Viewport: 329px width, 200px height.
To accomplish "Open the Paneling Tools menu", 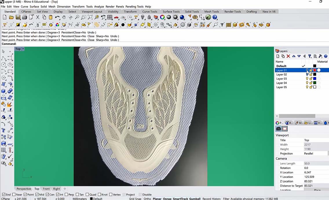I will point(134,6).
